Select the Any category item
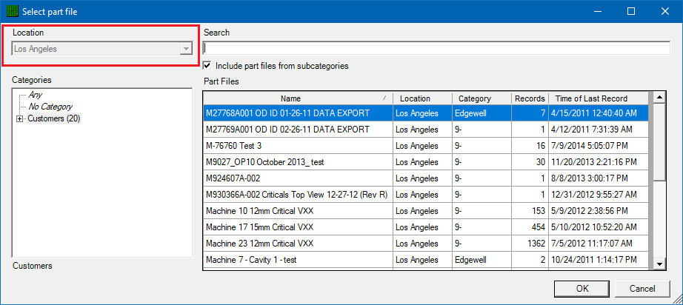The height and width of the screenshot is (305, 683). 36,95
